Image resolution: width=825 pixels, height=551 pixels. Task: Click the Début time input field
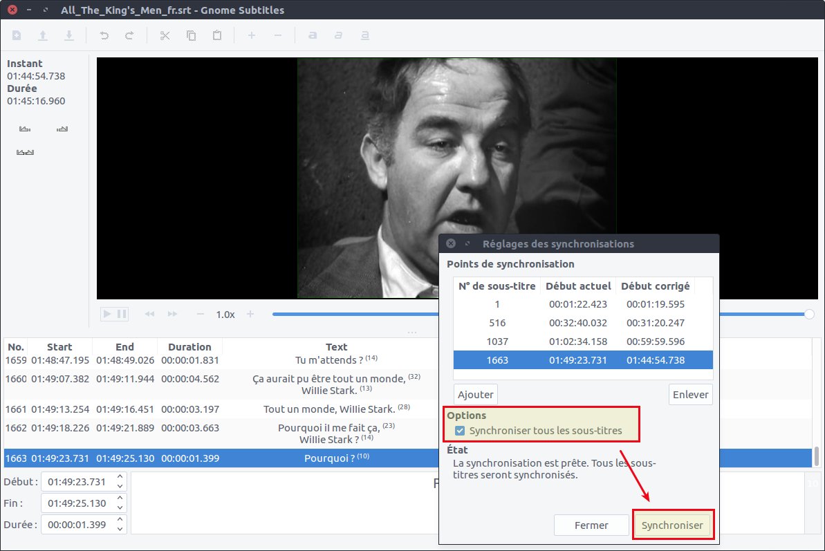[77, 482]
